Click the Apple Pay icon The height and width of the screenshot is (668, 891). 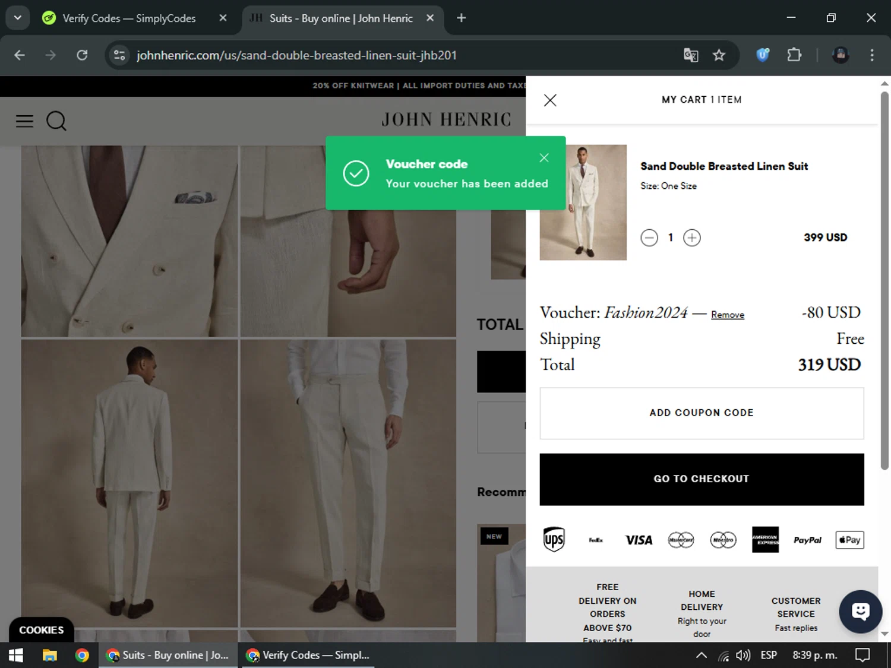click(x=849, y=540)
